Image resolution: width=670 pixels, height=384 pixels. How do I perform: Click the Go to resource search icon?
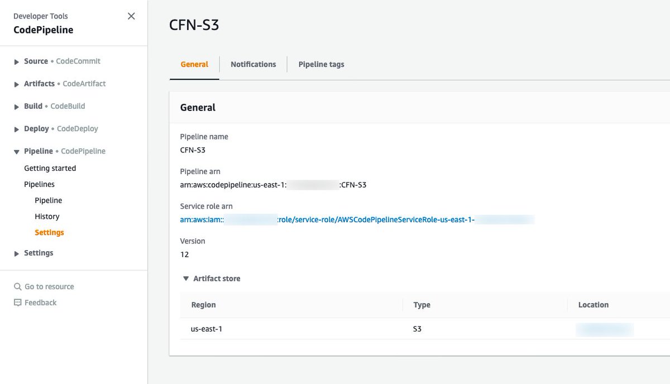pos(17,287)
